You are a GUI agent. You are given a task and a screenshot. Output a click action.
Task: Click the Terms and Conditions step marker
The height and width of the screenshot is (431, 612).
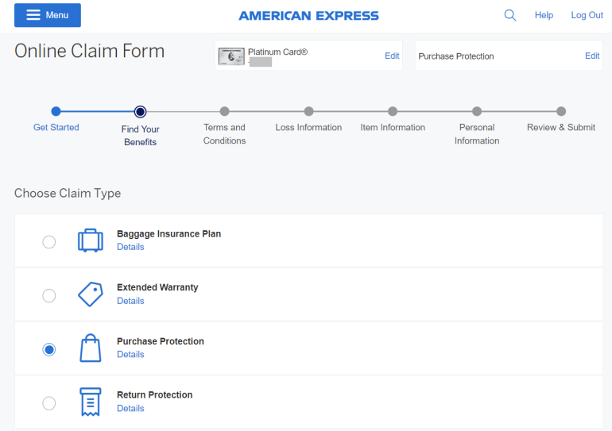[224, 112]
